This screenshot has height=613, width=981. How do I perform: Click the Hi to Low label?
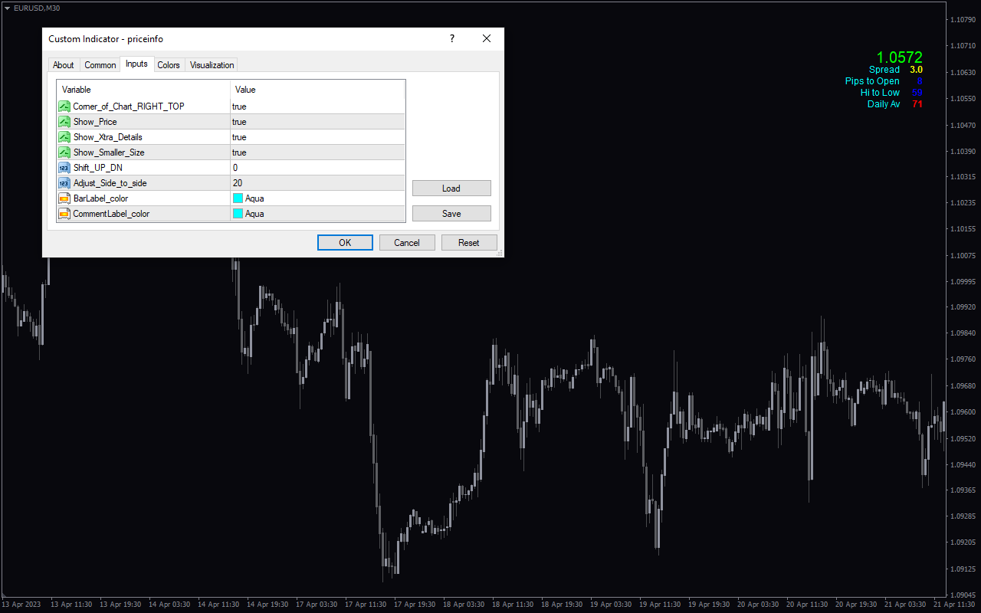[880, 93]
